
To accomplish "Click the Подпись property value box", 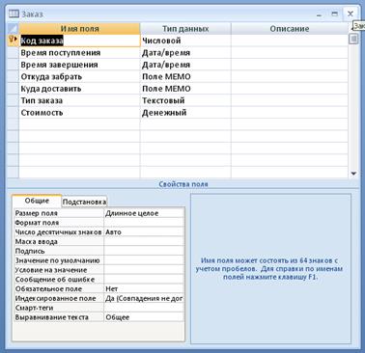I will click(x=144, y=251).
